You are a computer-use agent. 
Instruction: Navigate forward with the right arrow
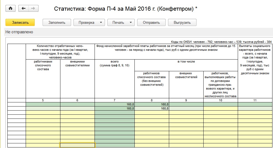(33, 8)
